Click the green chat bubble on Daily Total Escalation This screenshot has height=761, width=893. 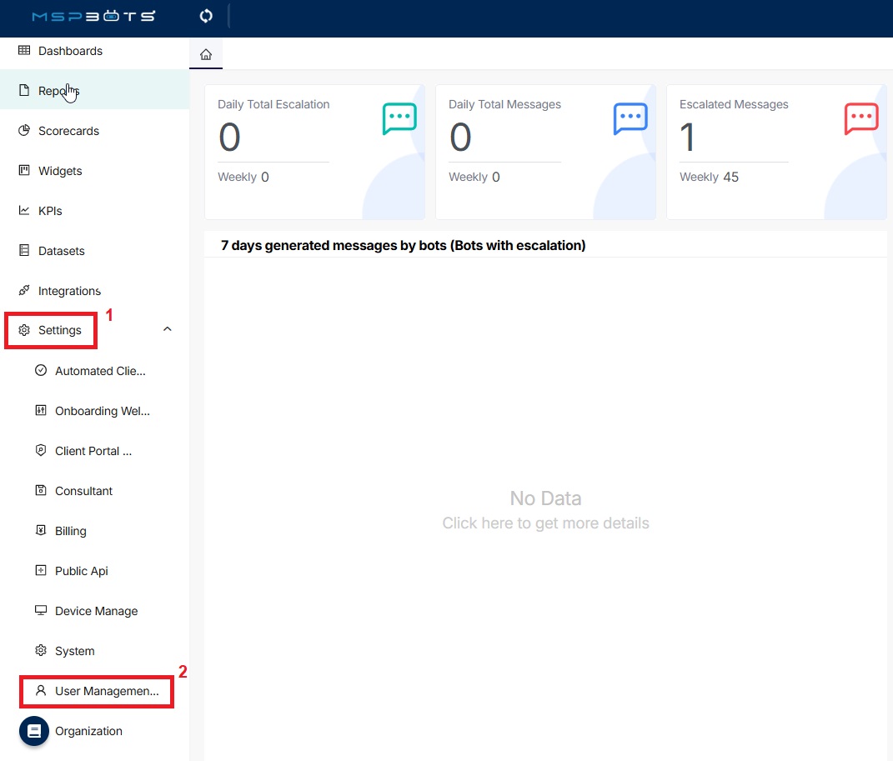(399, 118)
